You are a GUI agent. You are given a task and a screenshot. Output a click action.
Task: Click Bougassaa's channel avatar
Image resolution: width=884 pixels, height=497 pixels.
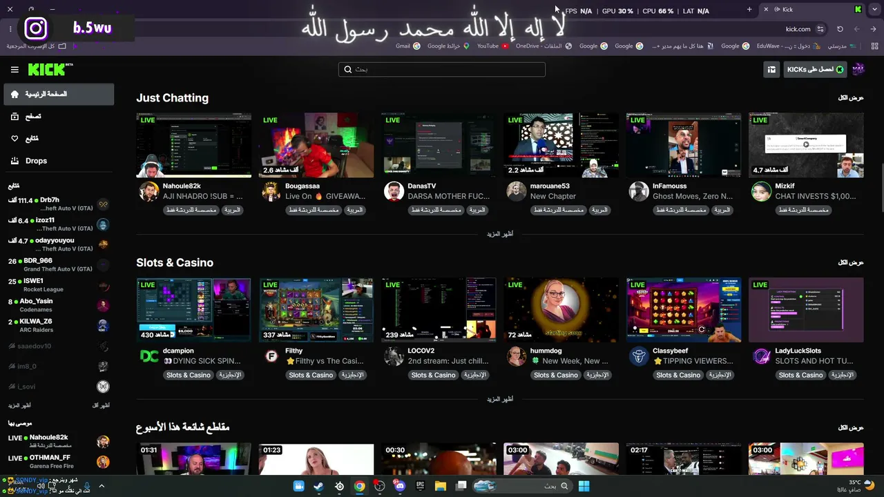coord(271,191)
